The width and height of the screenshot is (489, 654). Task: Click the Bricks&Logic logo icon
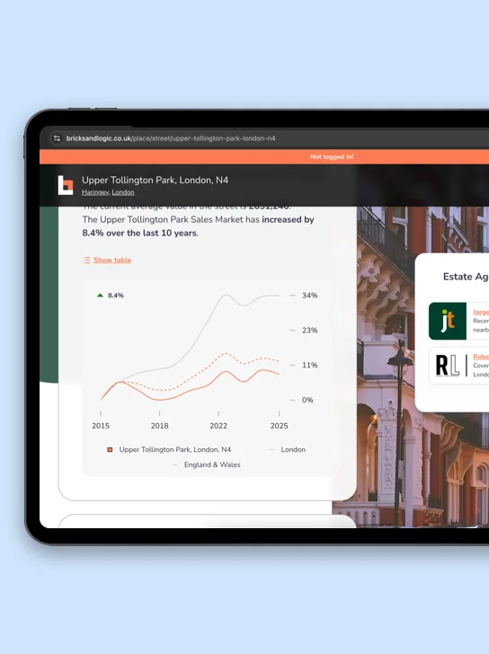(x=66, y=185)
